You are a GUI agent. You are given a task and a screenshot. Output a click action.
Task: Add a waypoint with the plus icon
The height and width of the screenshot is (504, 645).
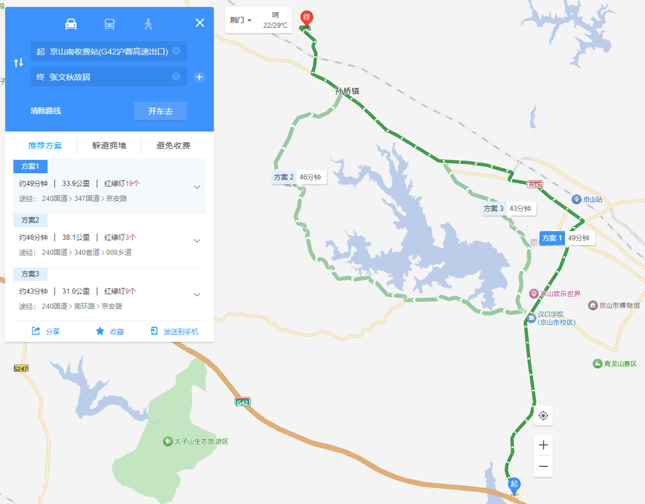tap(199, 77)
